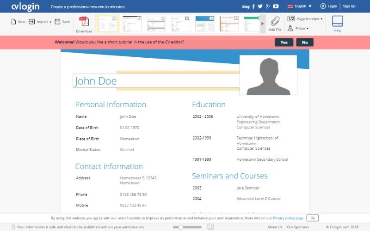Open the Twitter icon link
Screen dimensions: 370x231
tap(260, 6)
